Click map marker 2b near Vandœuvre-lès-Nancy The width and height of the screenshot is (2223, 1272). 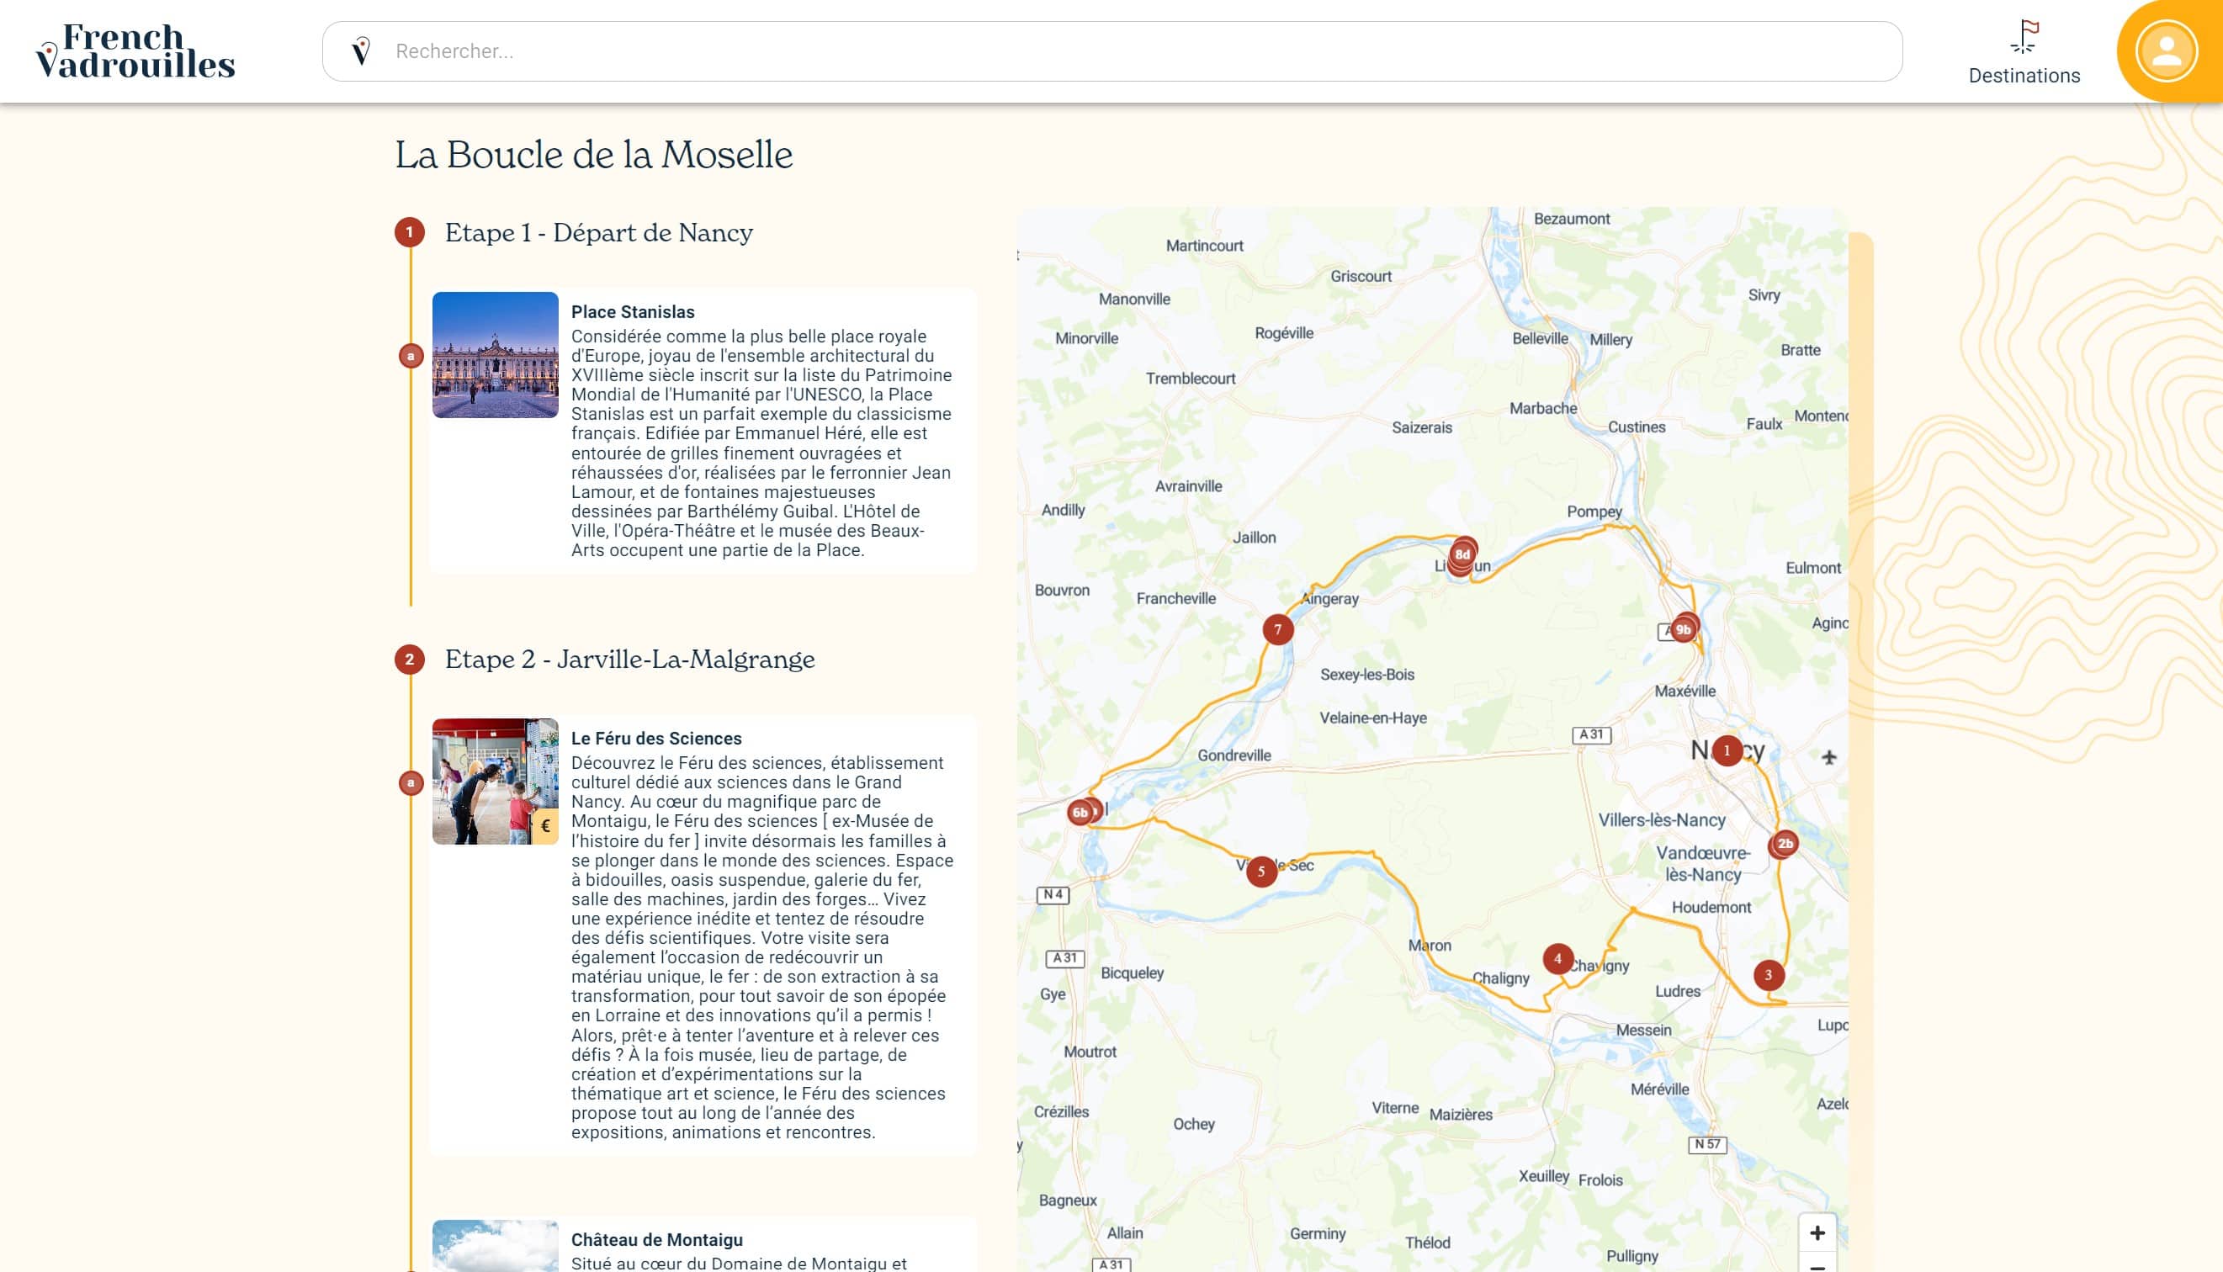coord(1784,844)
